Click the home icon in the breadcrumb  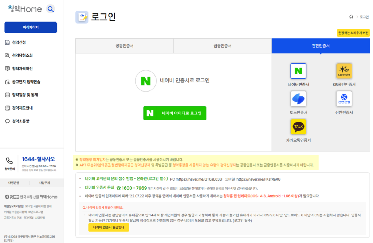(x=351, y=16)
